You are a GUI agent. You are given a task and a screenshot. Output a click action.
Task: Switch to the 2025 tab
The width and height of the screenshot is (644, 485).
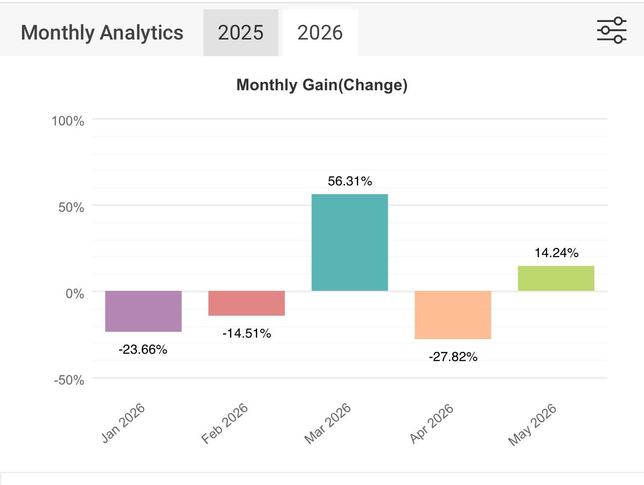(x=241, y=33)
